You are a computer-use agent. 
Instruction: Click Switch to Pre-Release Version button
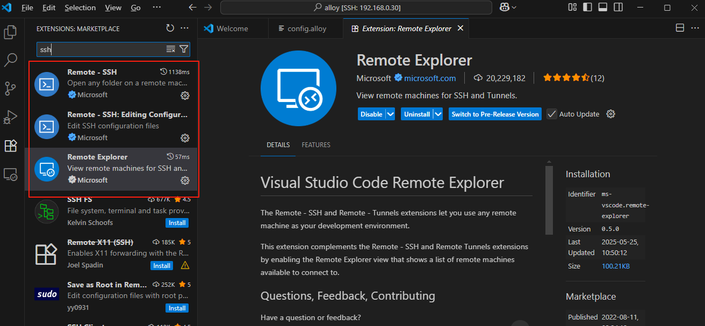(495, 114)
